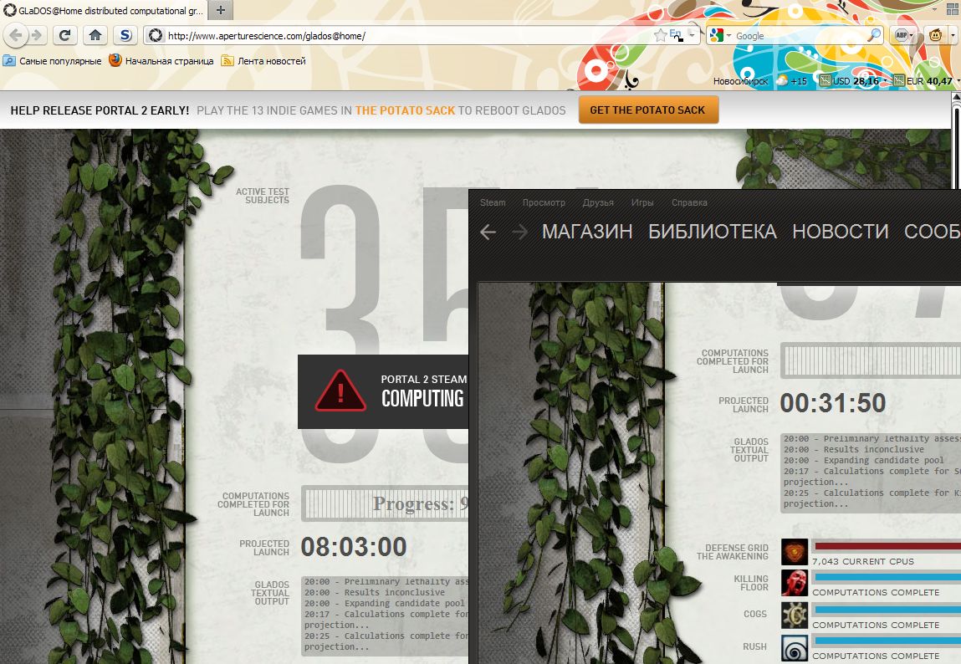
Task: Click the Steam window computations progress bar
Action: coord(871,360)
